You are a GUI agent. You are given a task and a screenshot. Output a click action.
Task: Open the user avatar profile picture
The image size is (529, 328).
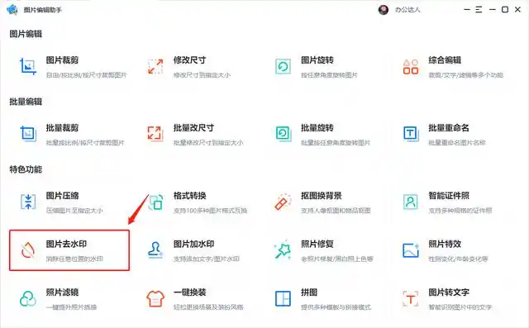tap(384, 10)
